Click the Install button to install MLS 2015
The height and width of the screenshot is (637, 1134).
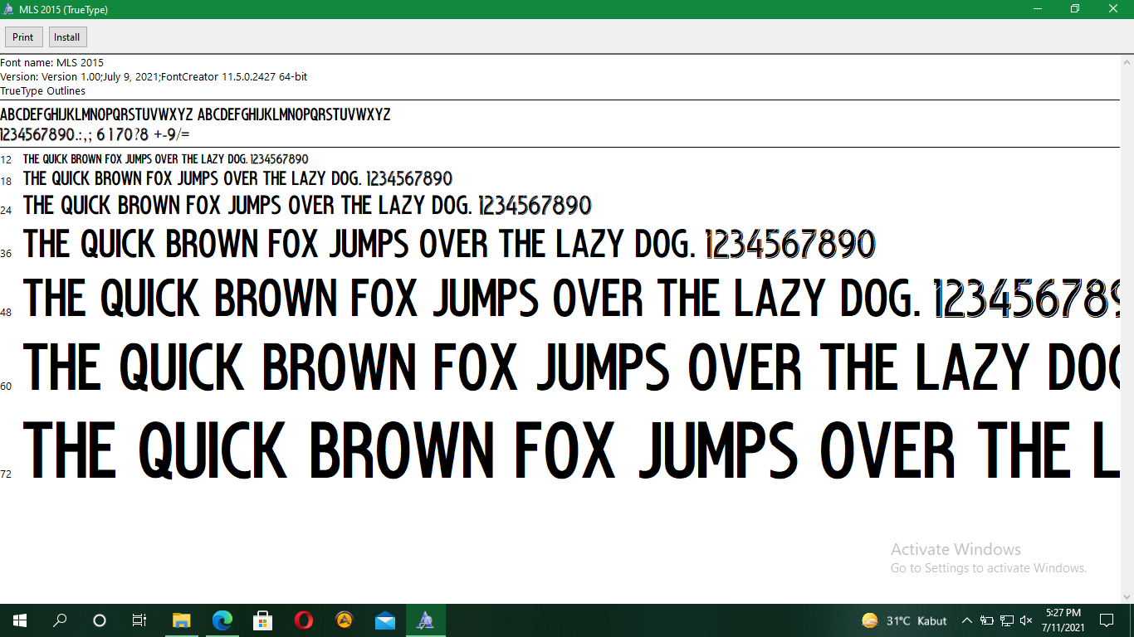[66, 36]
